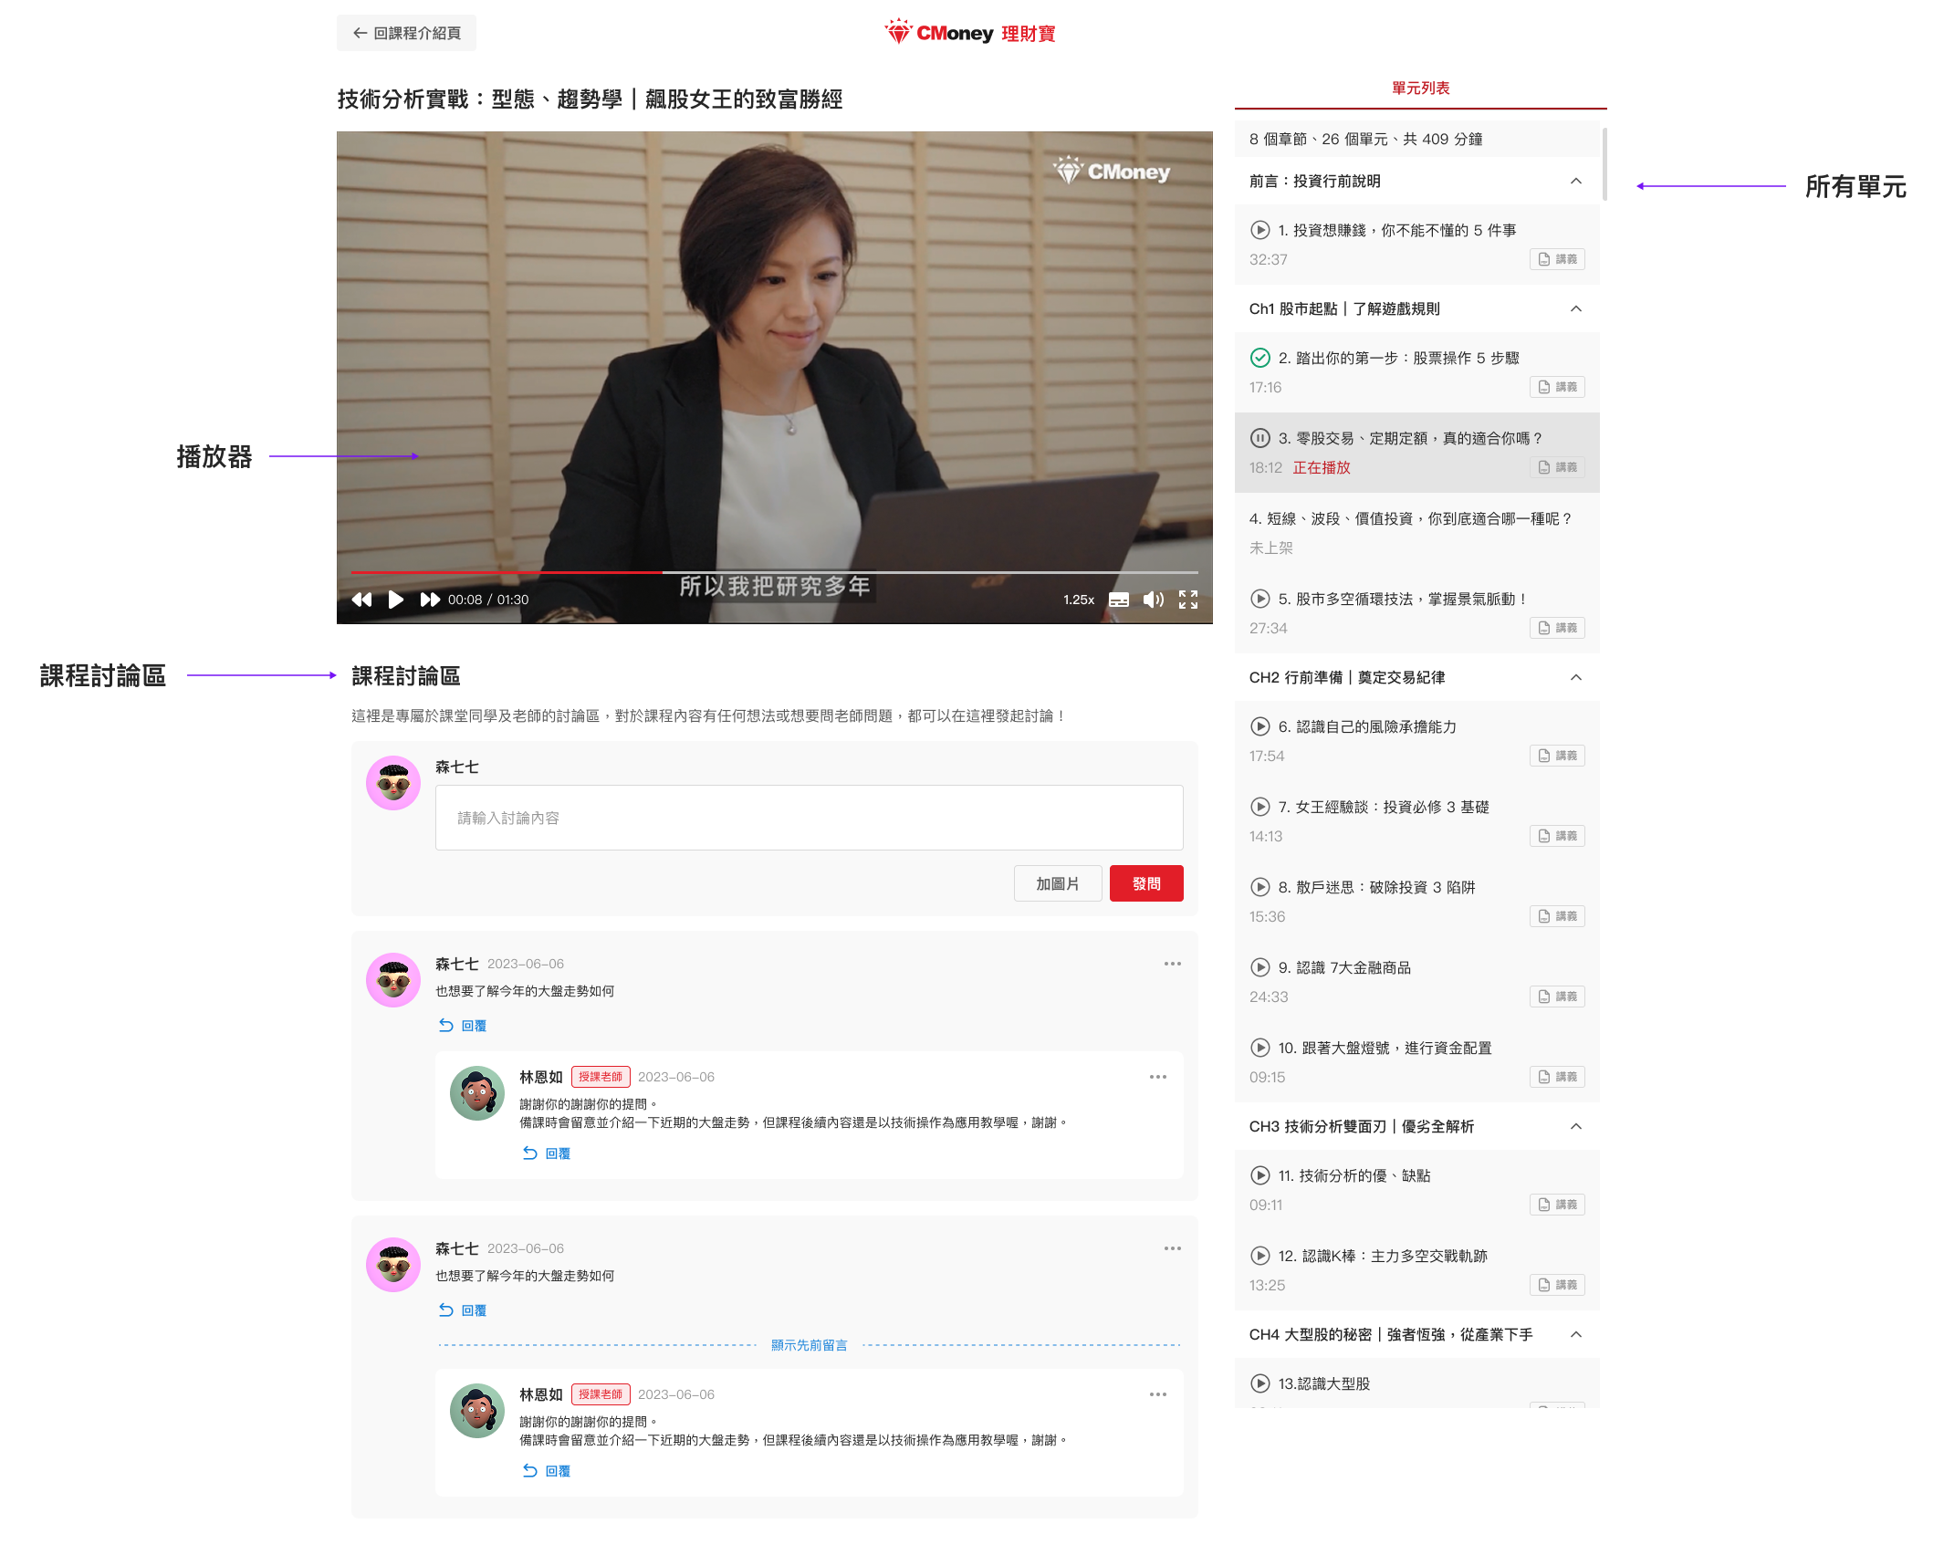Play unit 5 股市多空循環技法 via its icon
Viewport: 1944px width, 1555px height.
[x=1260, y=599]
